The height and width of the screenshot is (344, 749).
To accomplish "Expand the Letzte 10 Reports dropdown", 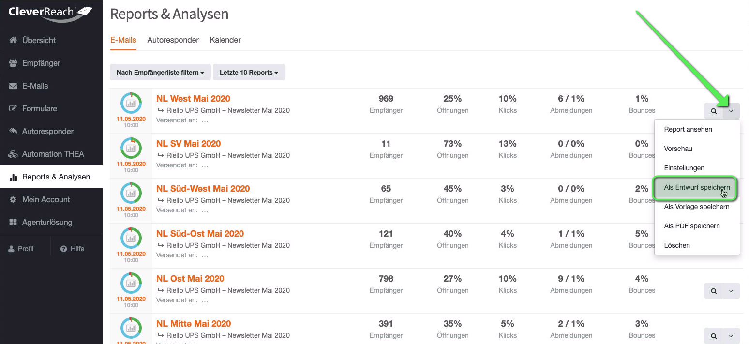I will (249, 72).
